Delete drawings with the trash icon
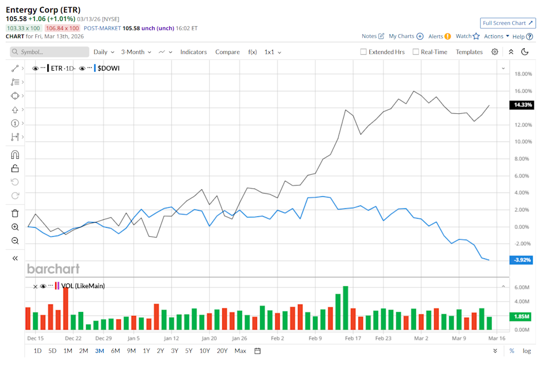The image size is (547, 366). click(x=15, y=213)
